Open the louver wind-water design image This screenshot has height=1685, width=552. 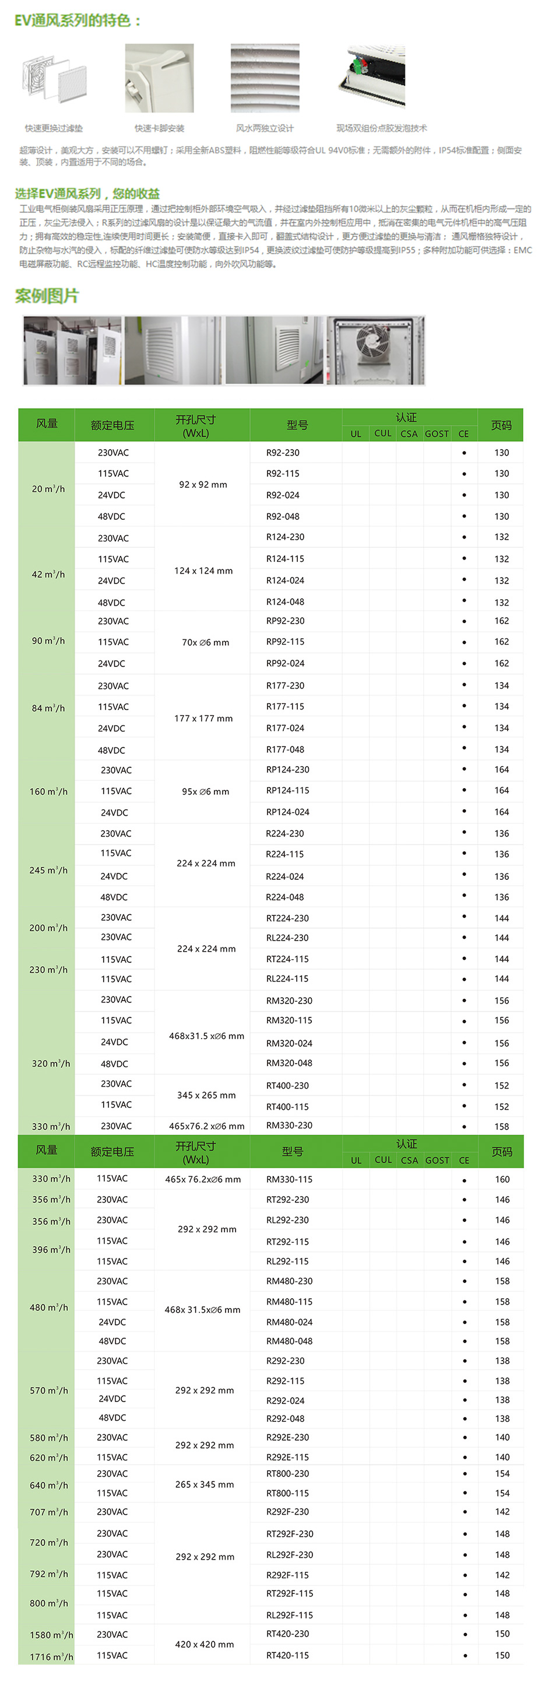265,79
